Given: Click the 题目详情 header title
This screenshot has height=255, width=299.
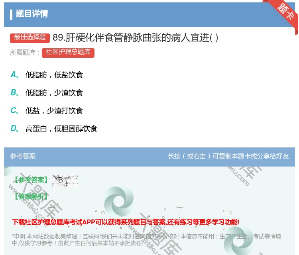Looking at the screenshot, I should [32, 14].
